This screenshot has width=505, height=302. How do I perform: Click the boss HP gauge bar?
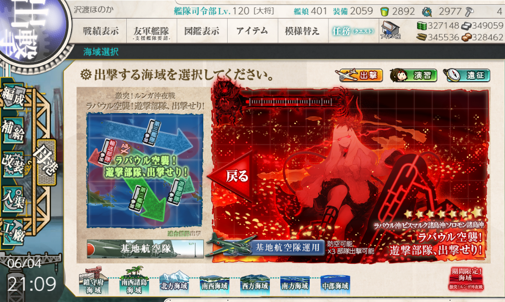289,102
